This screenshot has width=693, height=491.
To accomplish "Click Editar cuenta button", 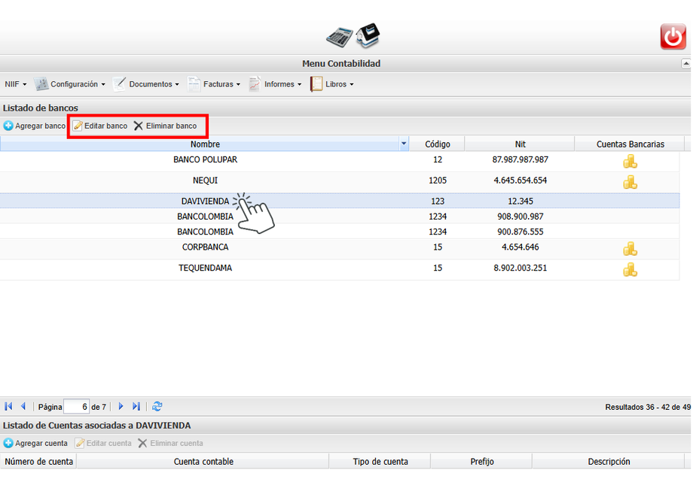I will tap(103, 444).
